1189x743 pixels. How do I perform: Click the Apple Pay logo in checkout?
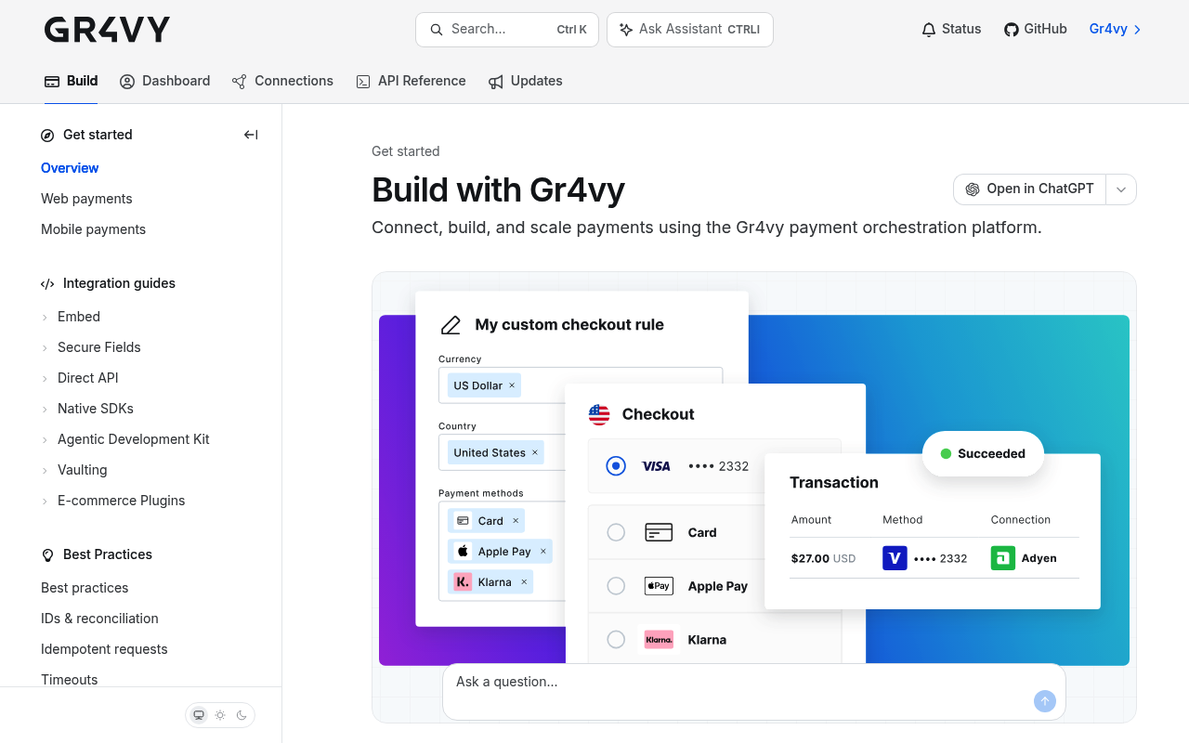tap(659, 586)
